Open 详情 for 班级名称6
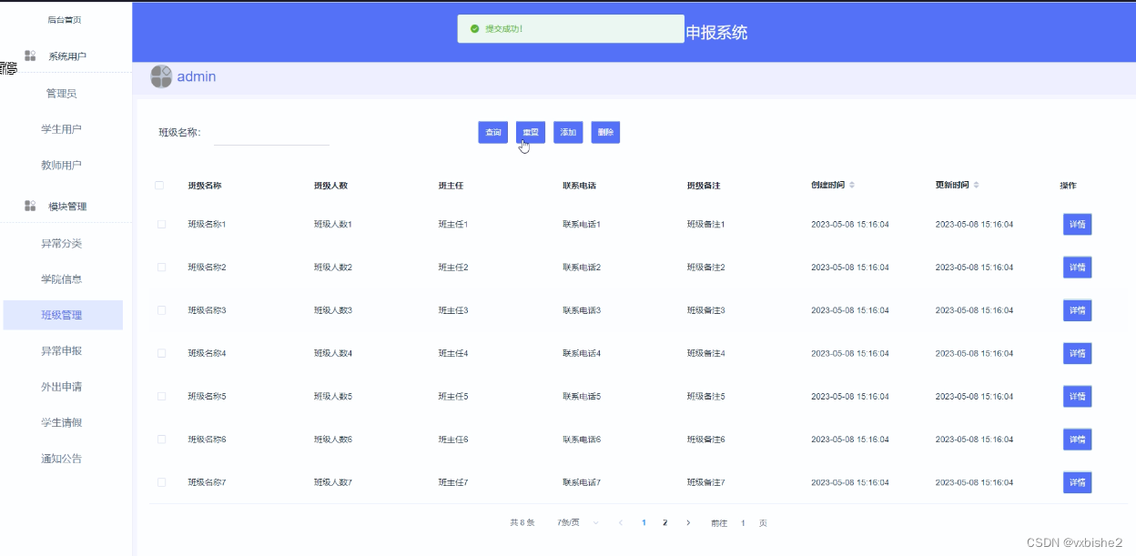Viewport: 1136px width, 556px height. coord(1078,440)
